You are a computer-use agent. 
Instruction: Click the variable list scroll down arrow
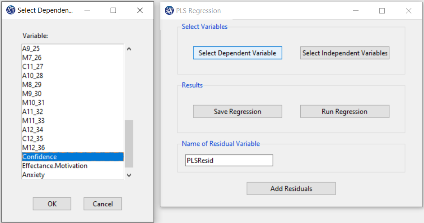pyautogui.click(x=129, y=175)
